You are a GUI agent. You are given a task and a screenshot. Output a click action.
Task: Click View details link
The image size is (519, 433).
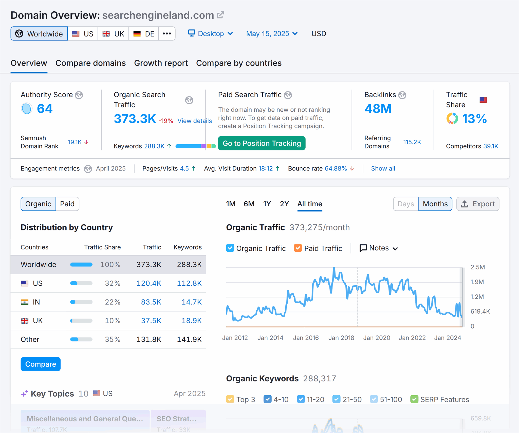point(194,121)
